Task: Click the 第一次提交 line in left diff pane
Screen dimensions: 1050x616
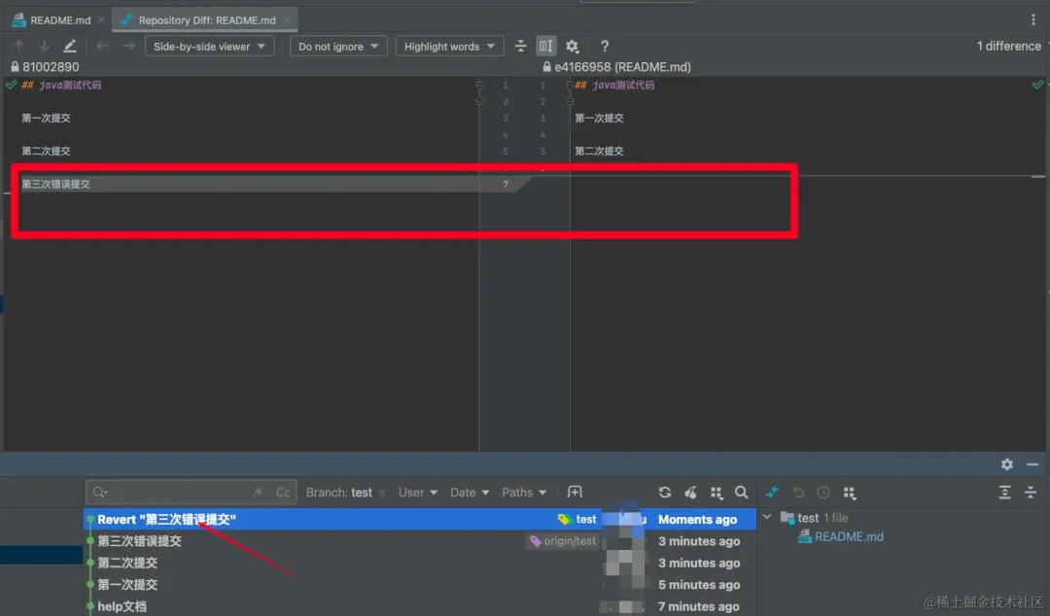Action: tap(47, 118)
